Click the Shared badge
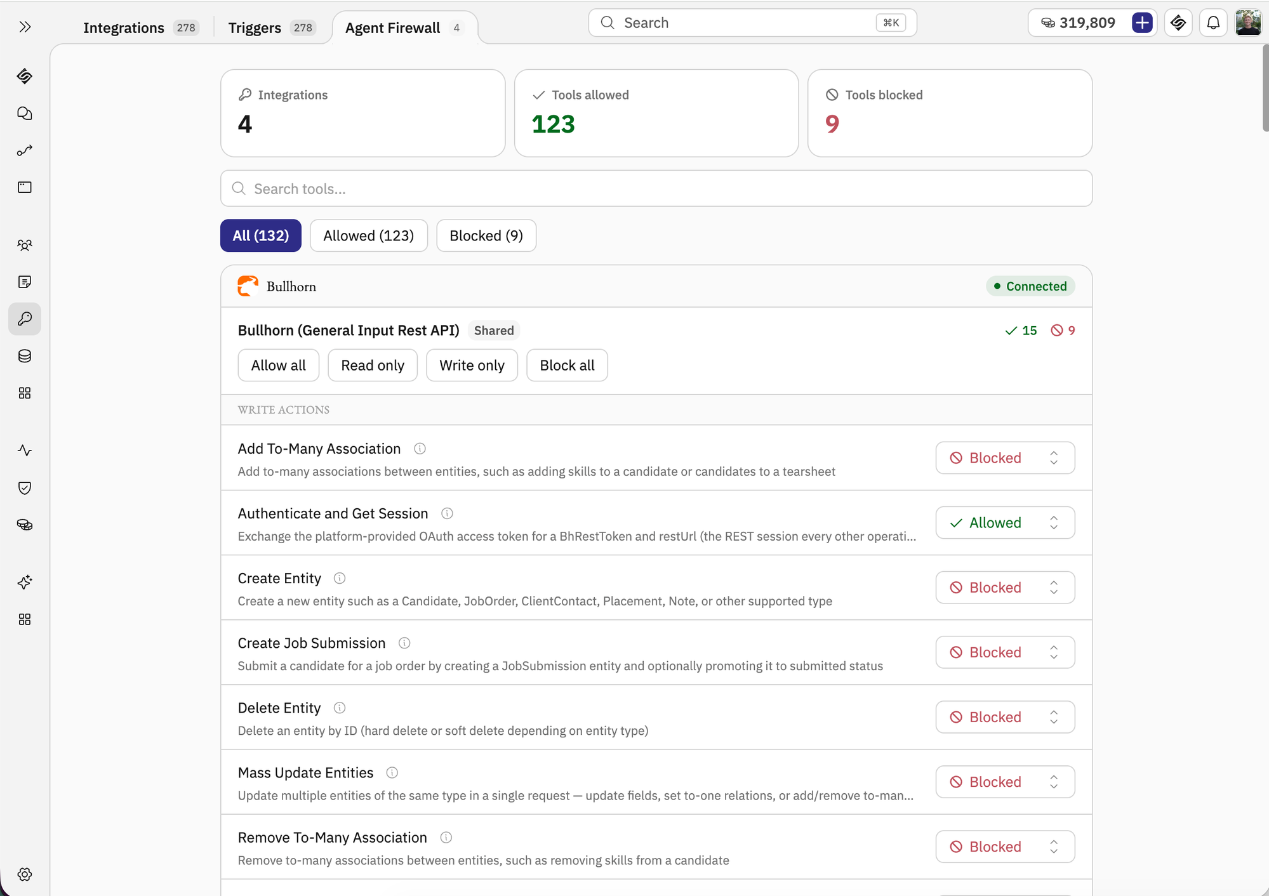Image resolution: width=1269 pixels, height=896 pixels. click(x=494, y=330)
